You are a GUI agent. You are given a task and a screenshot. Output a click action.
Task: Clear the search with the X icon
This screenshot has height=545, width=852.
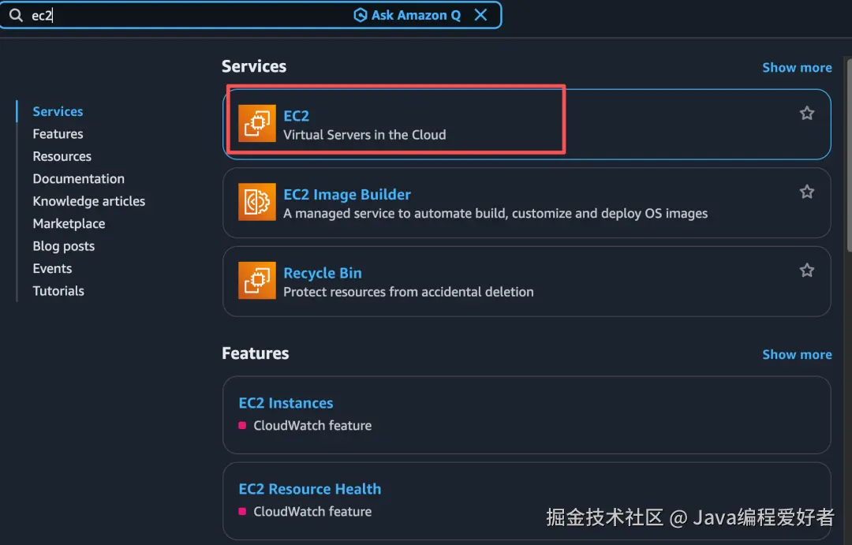480,15
